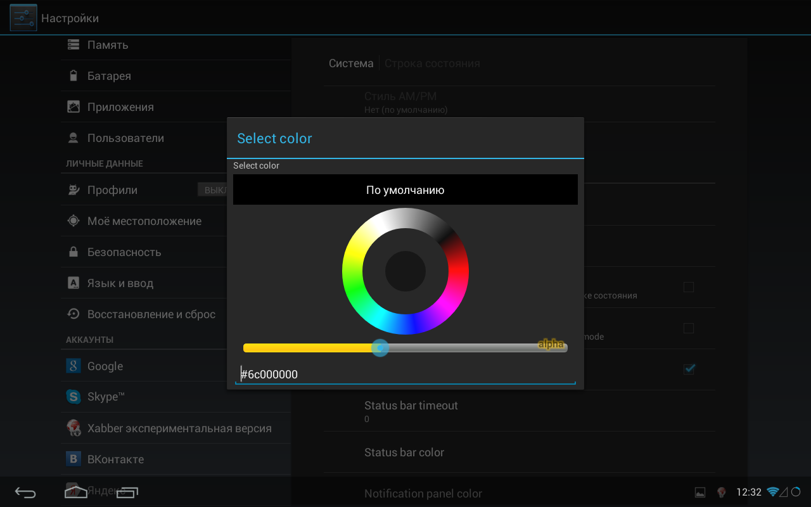Go back to Система in the breadcrumb
811x507 pixels.
351,63
